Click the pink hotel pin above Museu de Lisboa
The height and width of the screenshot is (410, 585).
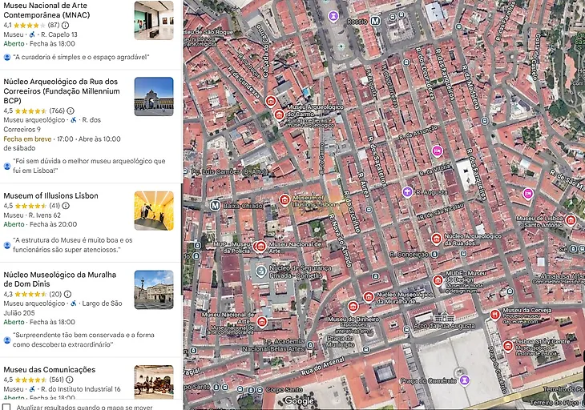(528, 194)
